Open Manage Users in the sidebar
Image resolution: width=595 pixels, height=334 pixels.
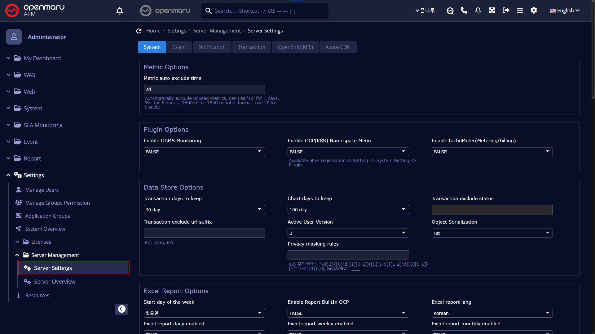(42, 190)
